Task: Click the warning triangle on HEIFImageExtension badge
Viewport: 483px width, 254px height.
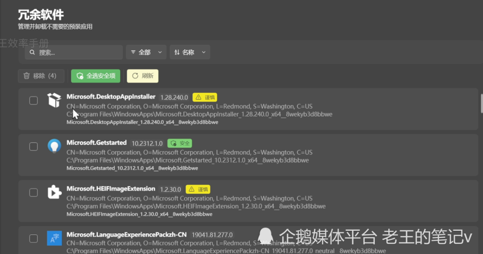Action: (192, 189)
